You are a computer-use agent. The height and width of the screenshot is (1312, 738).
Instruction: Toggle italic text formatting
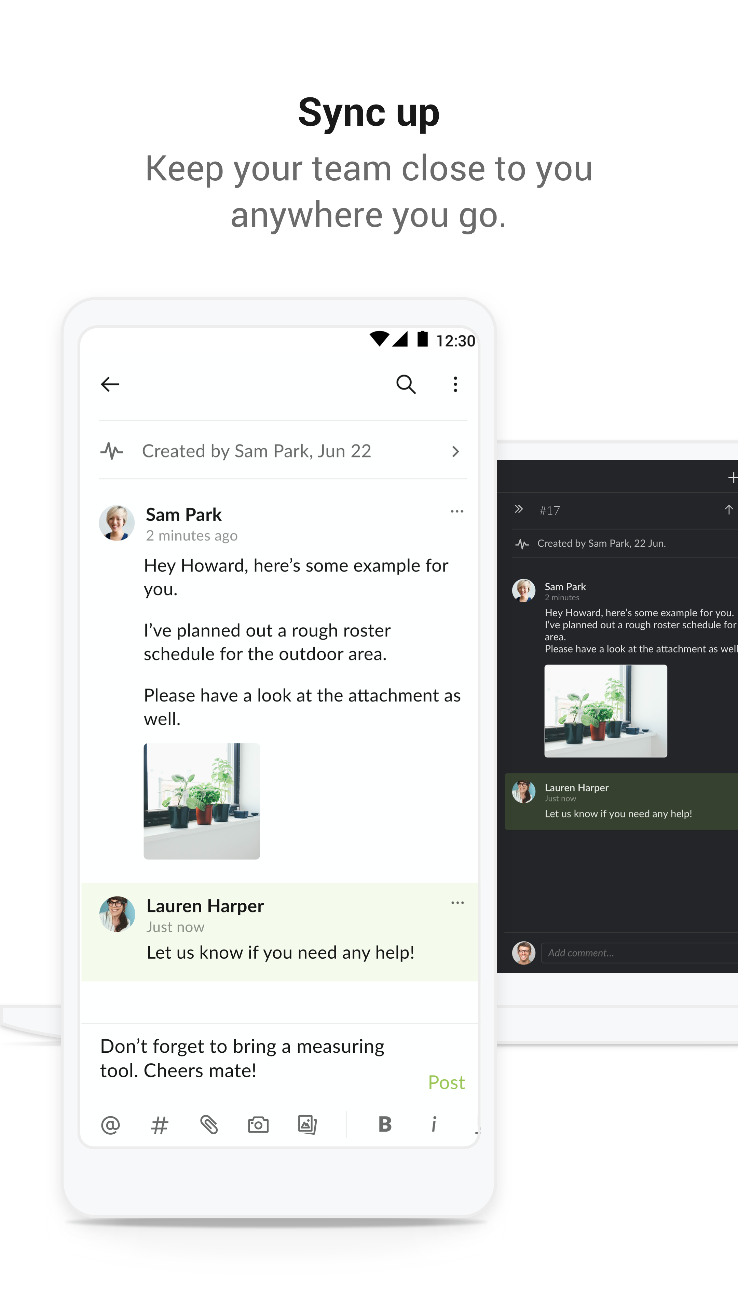pos(434,1124)
